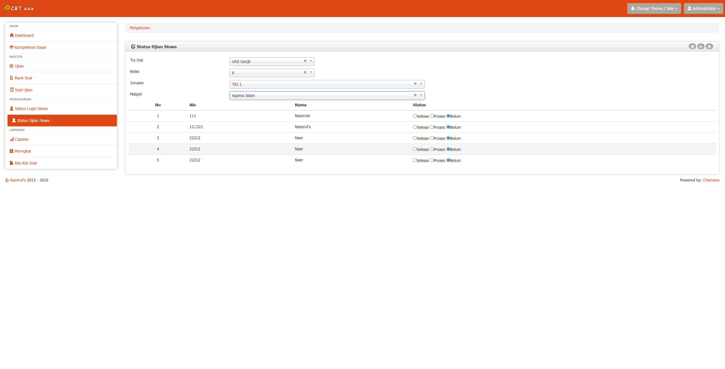Viewport: 725px width, 369px height.
Task: Open Peringkat via its grid icon
Action: [12, 151]
